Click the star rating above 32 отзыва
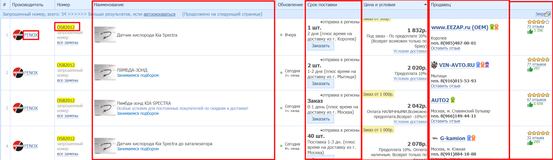This screenshot has height=160, width=553. click(x=538, y=133)
